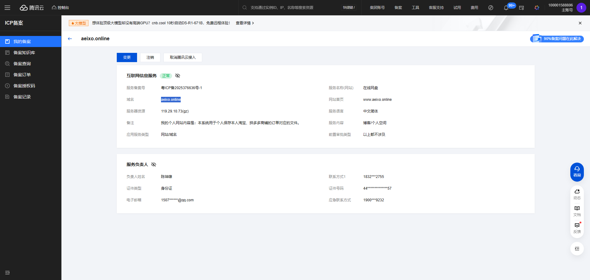Click the floating toolbar collapse icon
The width and height of the screenshot is (590, 280).
click(577, 249)
